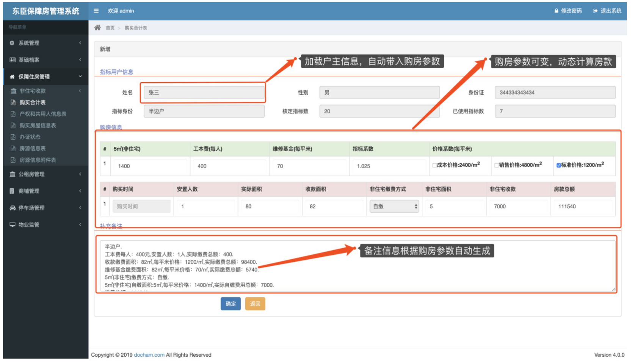Click the bank icon for 非住宅收款

tap(14, 91)
